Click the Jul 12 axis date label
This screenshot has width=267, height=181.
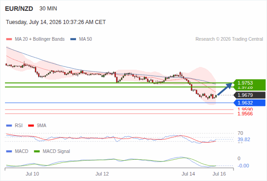coord(102,174)
